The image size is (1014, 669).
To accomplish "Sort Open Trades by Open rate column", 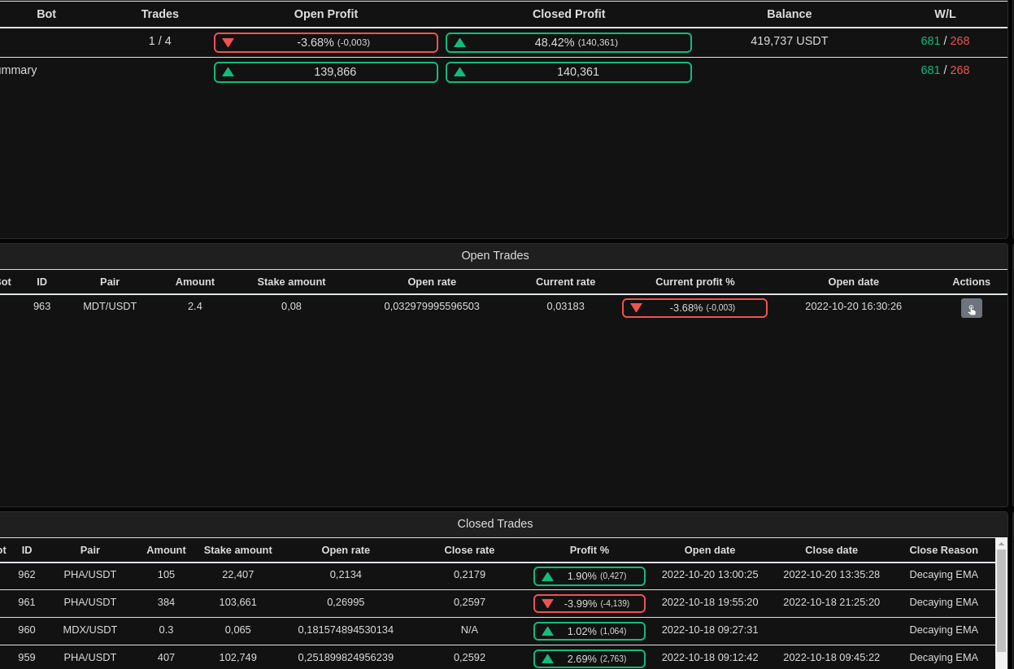I will pos(432,282).
